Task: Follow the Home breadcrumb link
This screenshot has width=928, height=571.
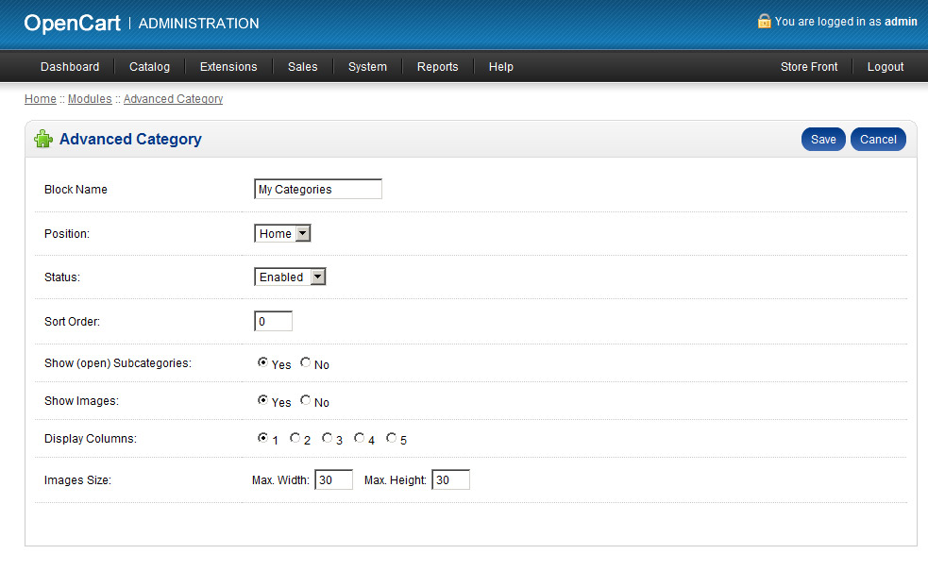Action: coord(41,99)
